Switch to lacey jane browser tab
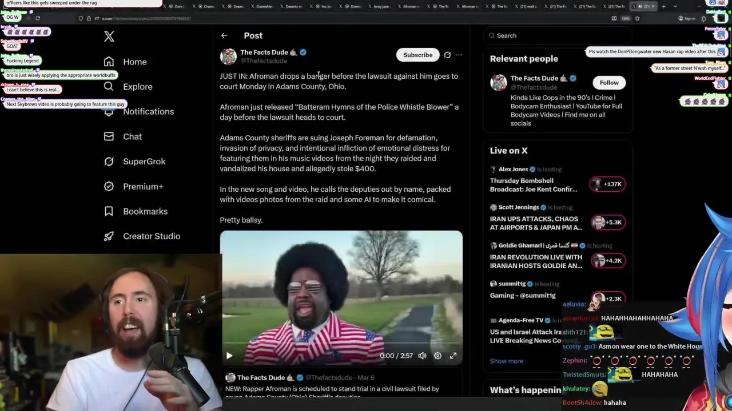The image size is (732, 411). click(380, 6)
